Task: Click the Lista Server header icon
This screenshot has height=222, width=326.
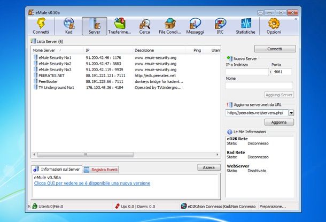Action: (x=33, y=41)
